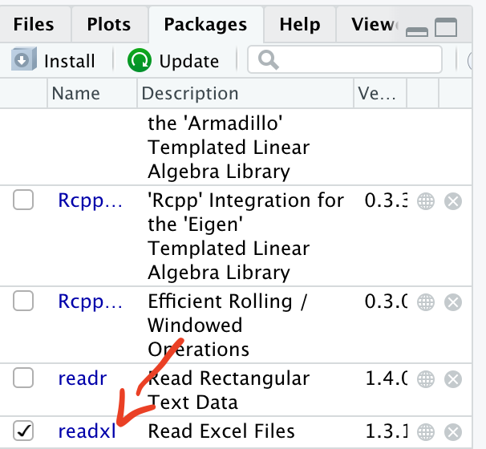Image resolution: width=486 pixels, height=449 pixels.
Task: Click the Name column header
Action: [x=75, y=94]
